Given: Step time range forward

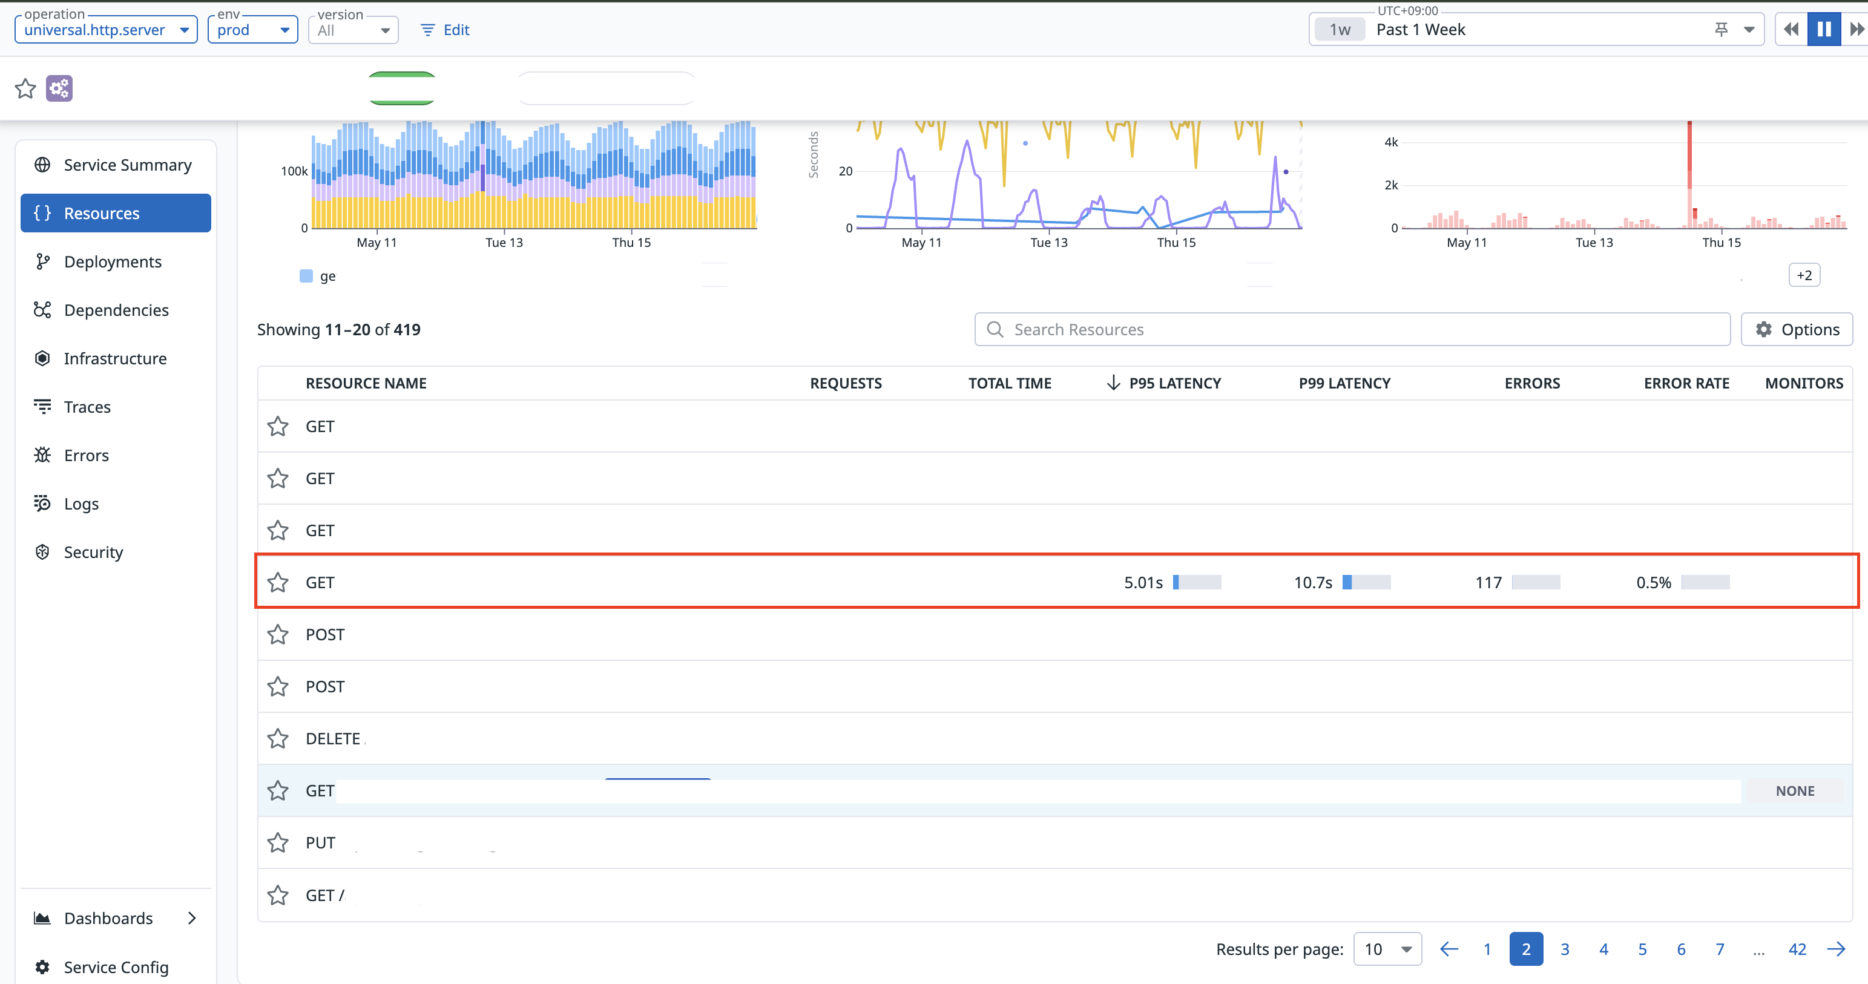Looking at the screenshot, I should (1856, 30).
